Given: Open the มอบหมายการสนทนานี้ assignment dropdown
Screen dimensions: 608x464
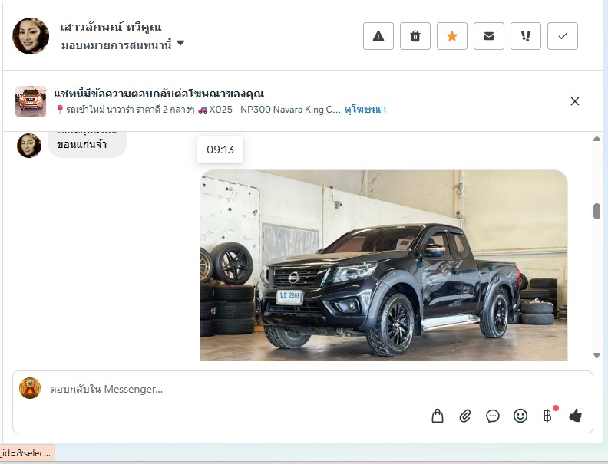Looking at the screenshot, I should 123,45.
